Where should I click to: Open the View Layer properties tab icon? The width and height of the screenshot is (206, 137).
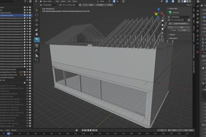pyautogui.click(x=198, y=18)
